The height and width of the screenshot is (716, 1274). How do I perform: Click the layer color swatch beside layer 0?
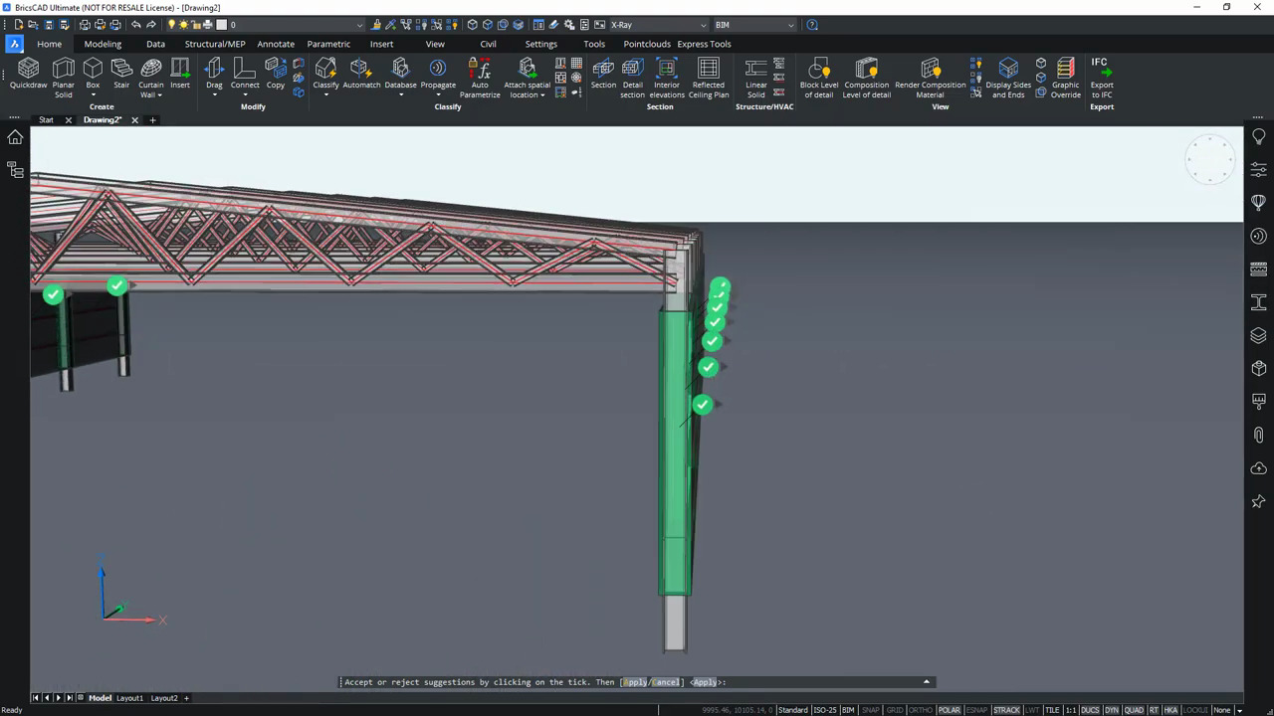pos(221,25)
